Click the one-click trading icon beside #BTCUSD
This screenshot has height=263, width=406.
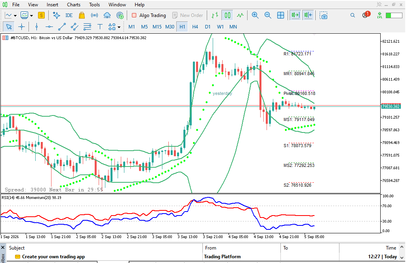5,38
